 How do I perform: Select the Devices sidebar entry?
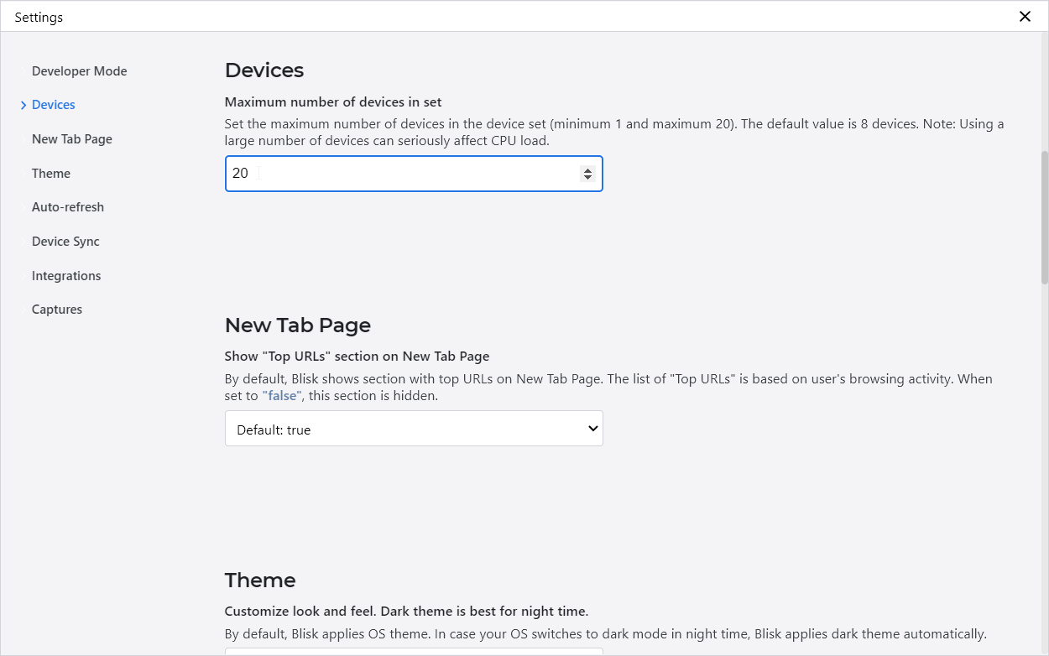coord(53,104)
